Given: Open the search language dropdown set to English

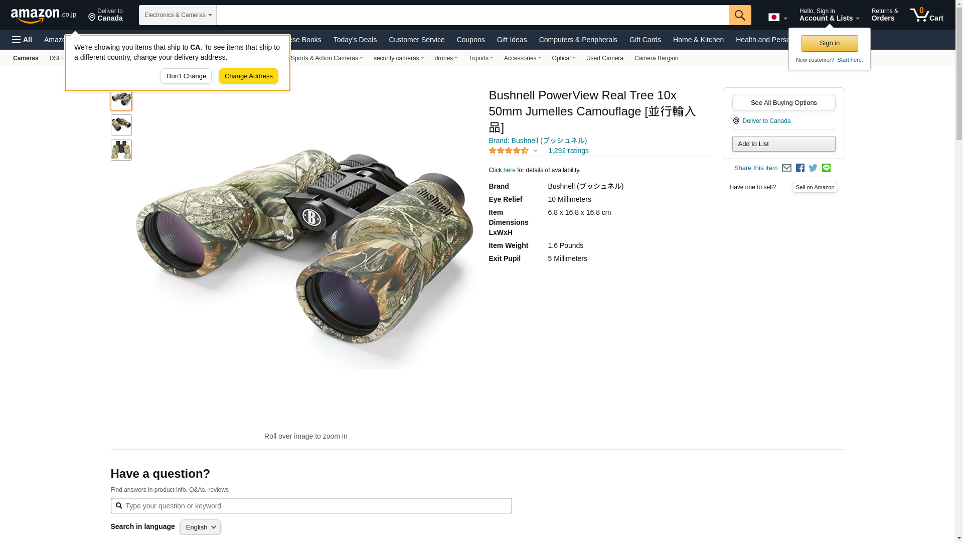Looking at the screenshot, I should point(200,527).
